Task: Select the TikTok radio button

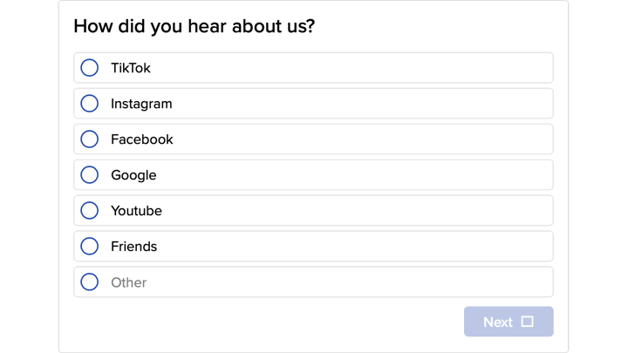Action: [89, 68]
